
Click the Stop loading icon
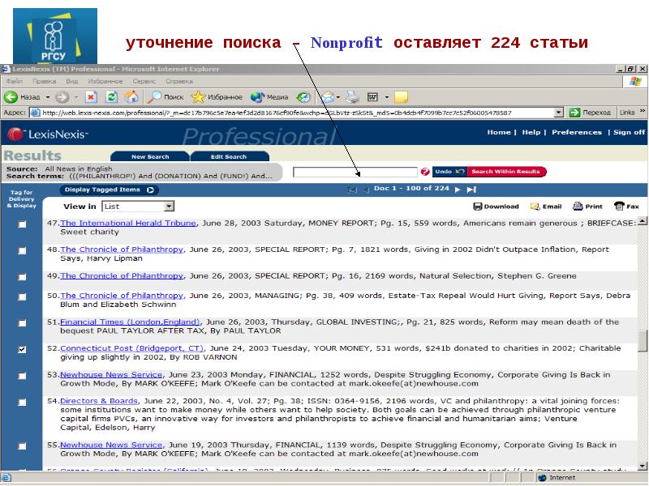click(x=91, y=96)
